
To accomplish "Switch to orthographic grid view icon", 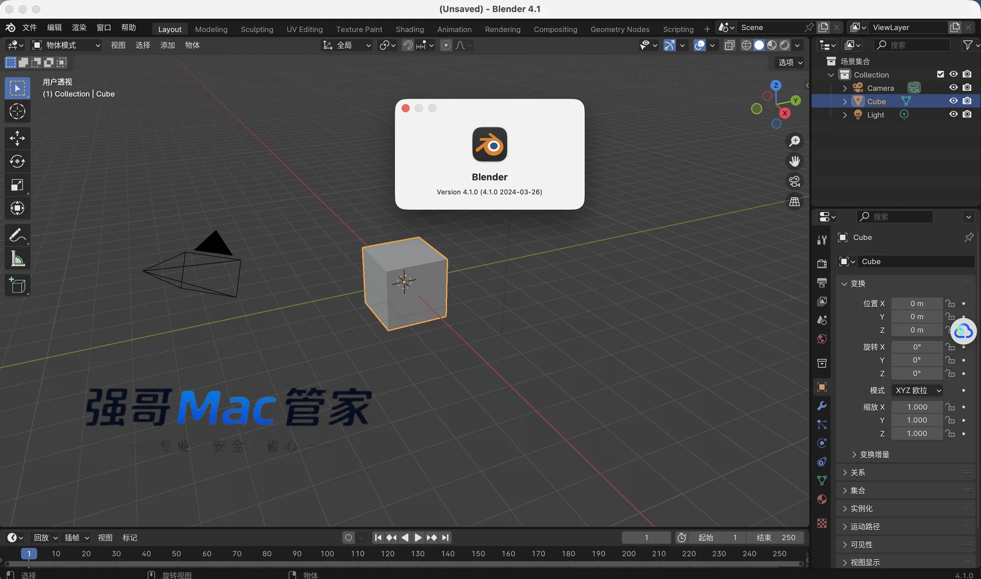I will (795, 202).
